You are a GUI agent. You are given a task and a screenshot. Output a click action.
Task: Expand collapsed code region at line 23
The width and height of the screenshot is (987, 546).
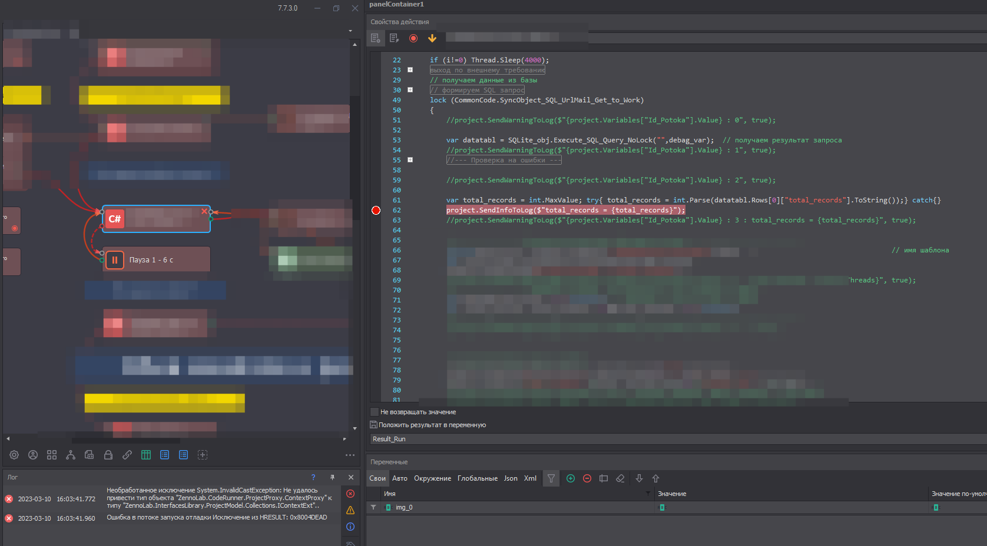point(410,70)
